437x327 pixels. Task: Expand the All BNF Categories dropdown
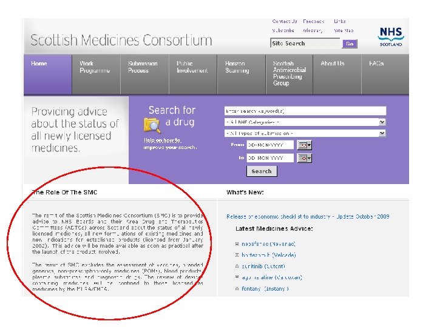[305, 122]
